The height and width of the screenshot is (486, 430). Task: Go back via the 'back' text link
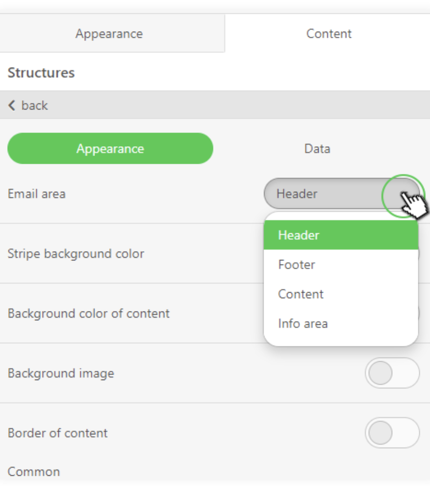(34, 106)
